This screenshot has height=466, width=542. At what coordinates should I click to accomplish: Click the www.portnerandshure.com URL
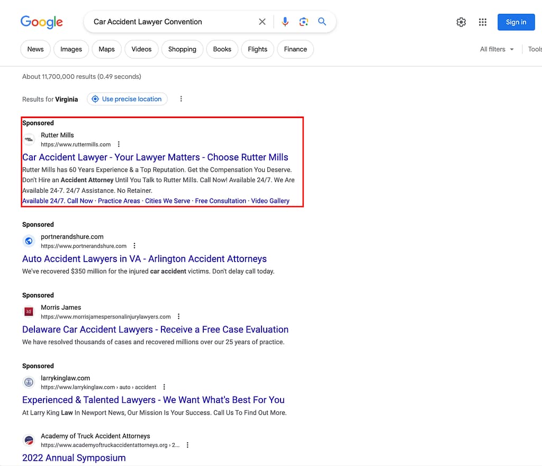coord(84,246)
